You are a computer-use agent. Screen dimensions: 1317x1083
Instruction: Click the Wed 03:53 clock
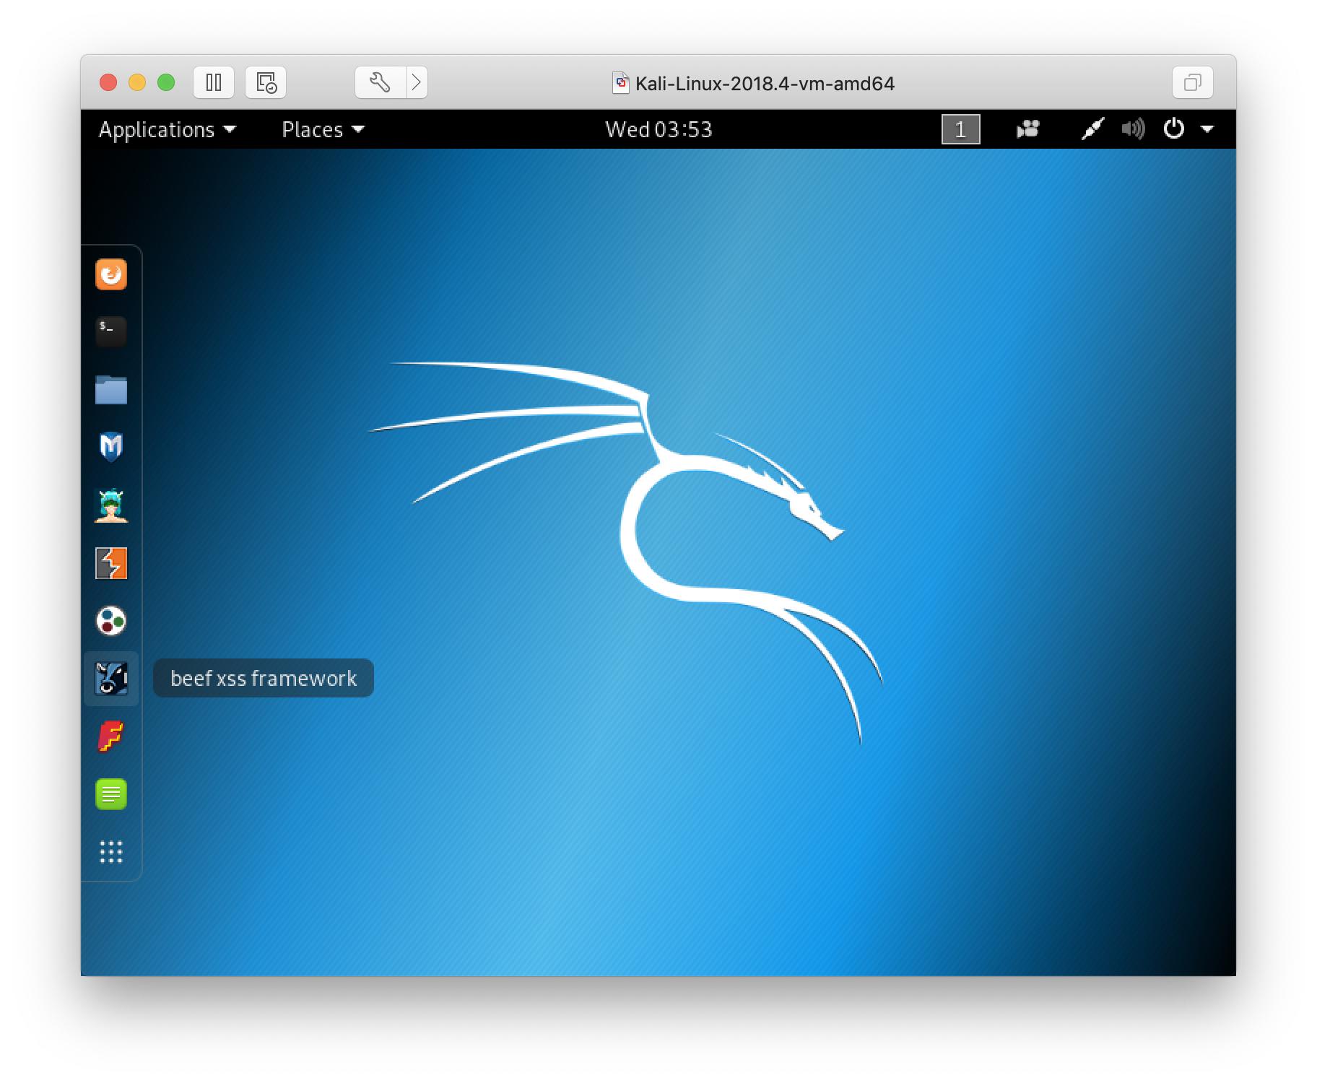[x=658, y=130]
